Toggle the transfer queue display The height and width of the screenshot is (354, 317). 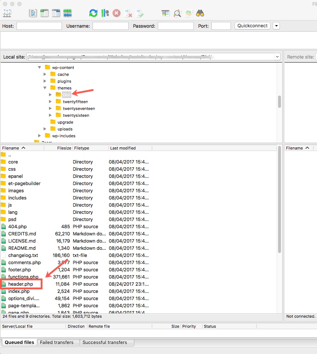(x=67, y=13)
